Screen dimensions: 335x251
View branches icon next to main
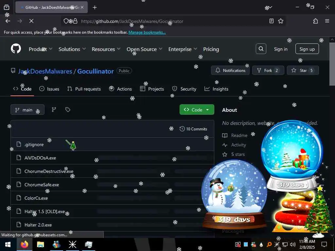tap(54, 109)
